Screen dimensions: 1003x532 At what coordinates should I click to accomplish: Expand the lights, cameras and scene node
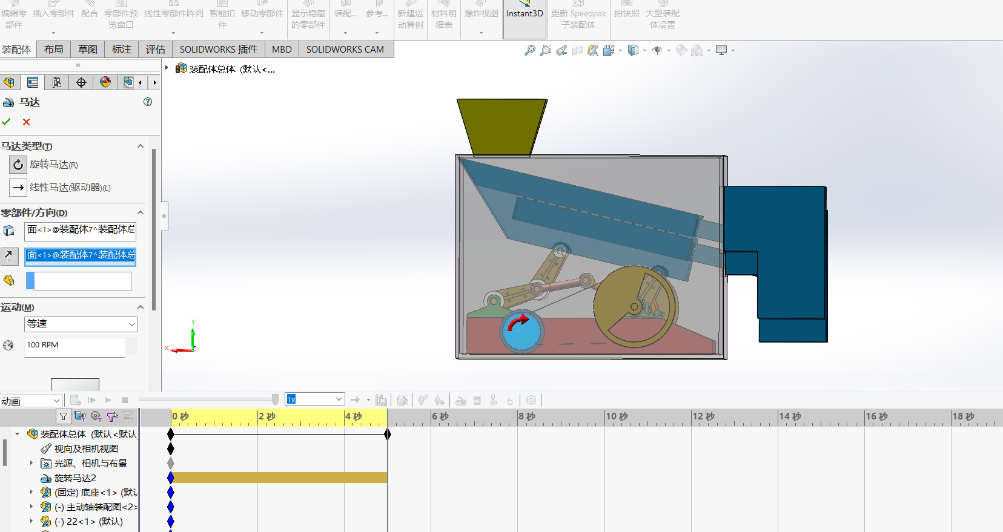coord(31,463)
